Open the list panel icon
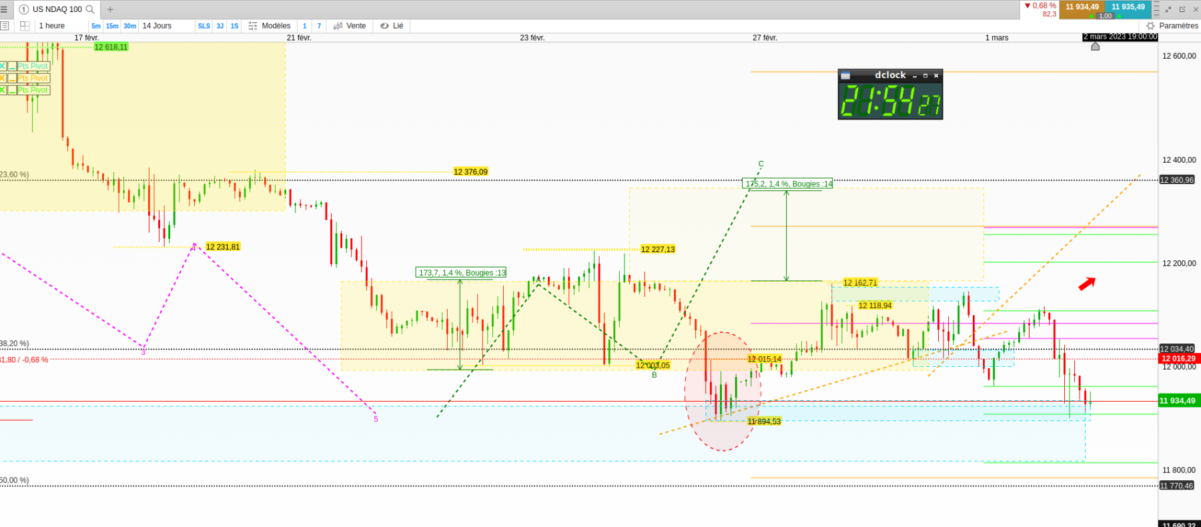The height and width of the screenshot is (527, 1201). point(4,26)
